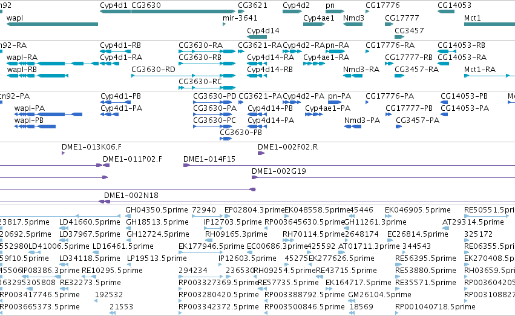Select the Cyp4d1-PB protein label
The height and width of the screenshot is (316, 515).
[120, 96]
